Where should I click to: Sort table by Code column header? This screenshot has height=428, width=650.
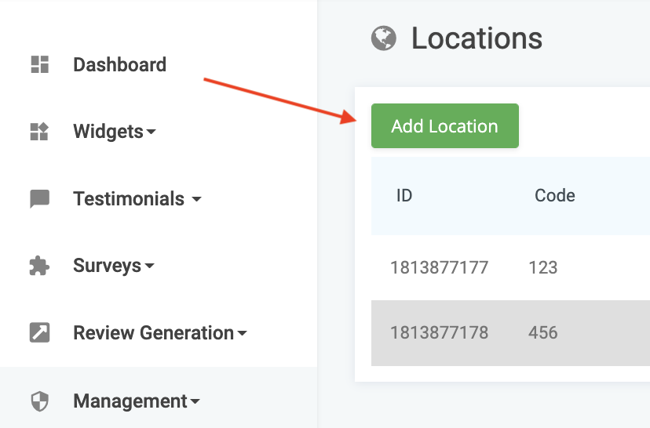pos(555,195)
